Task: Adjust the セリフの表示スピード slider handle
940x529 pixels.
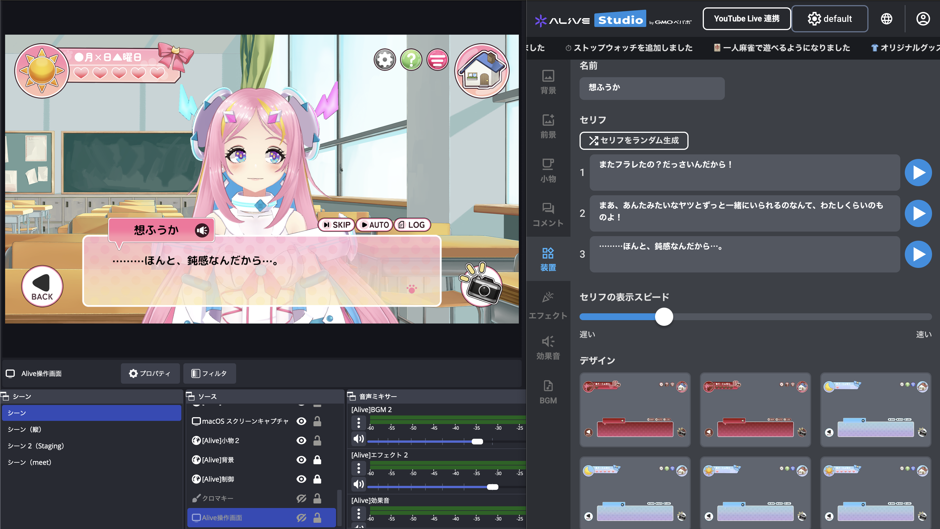Action: pos(664,317)
